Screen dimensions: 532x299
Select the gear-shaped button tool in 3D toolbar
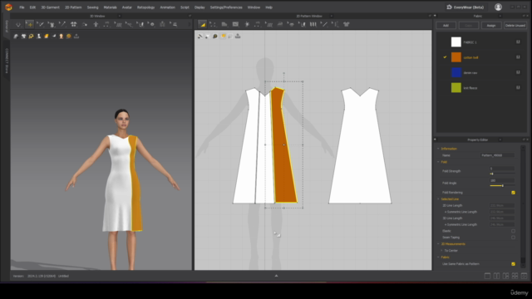(152, 24)
